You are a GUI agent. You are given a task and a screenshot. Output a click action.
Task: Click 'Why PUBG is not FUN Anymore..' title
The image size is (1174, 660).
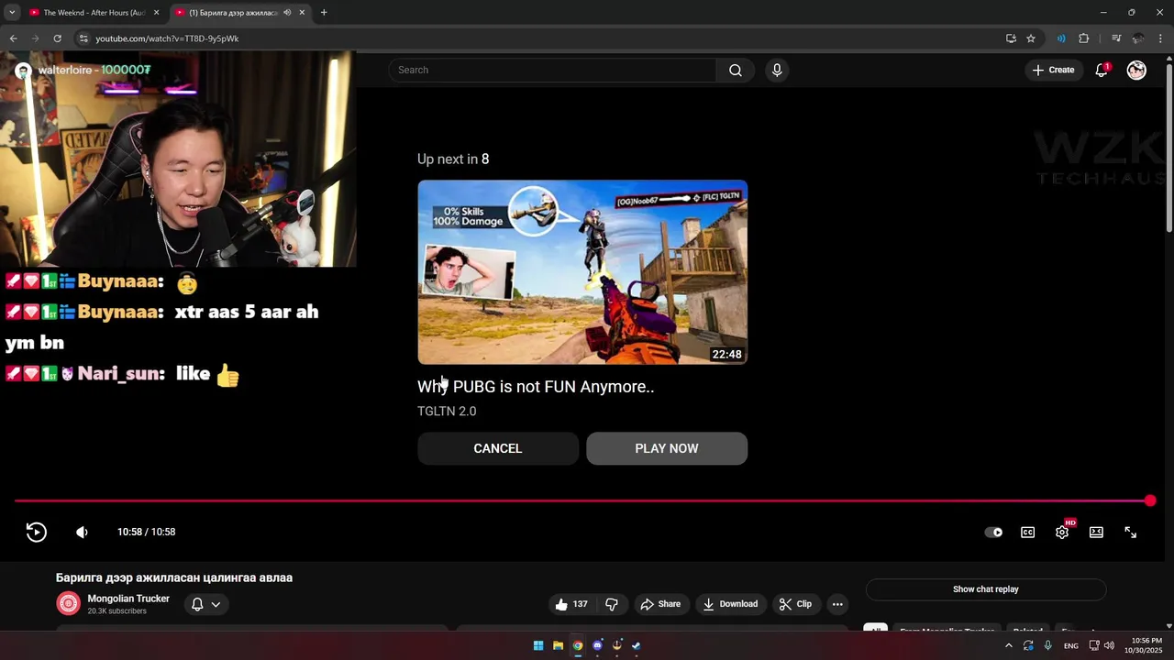click(536, 387)
